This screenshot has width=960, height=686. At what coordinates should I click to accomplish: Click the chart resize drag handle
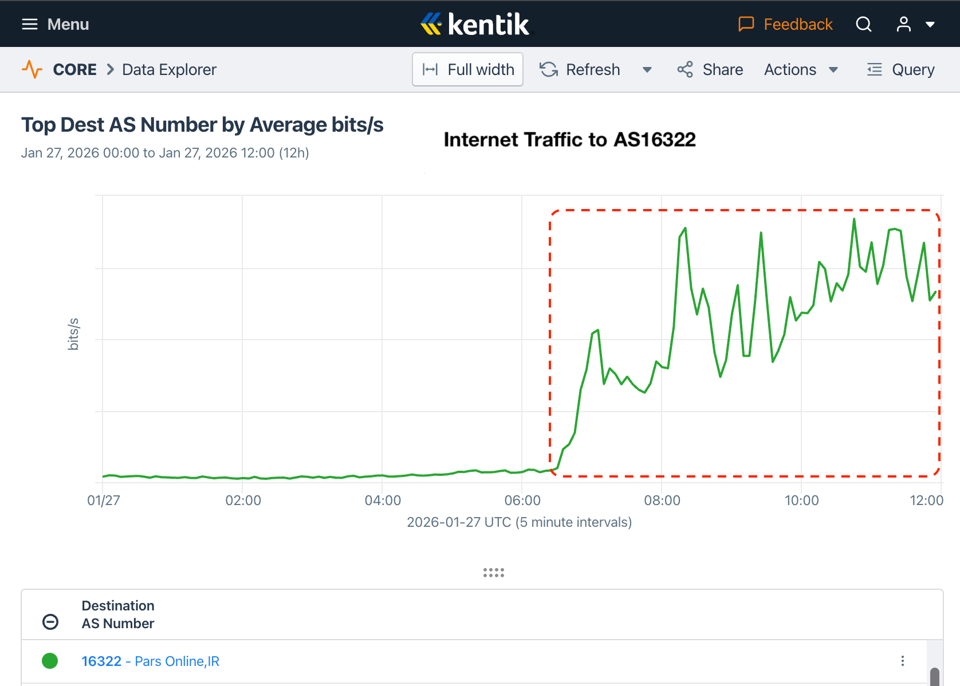(x=493, y=573)
